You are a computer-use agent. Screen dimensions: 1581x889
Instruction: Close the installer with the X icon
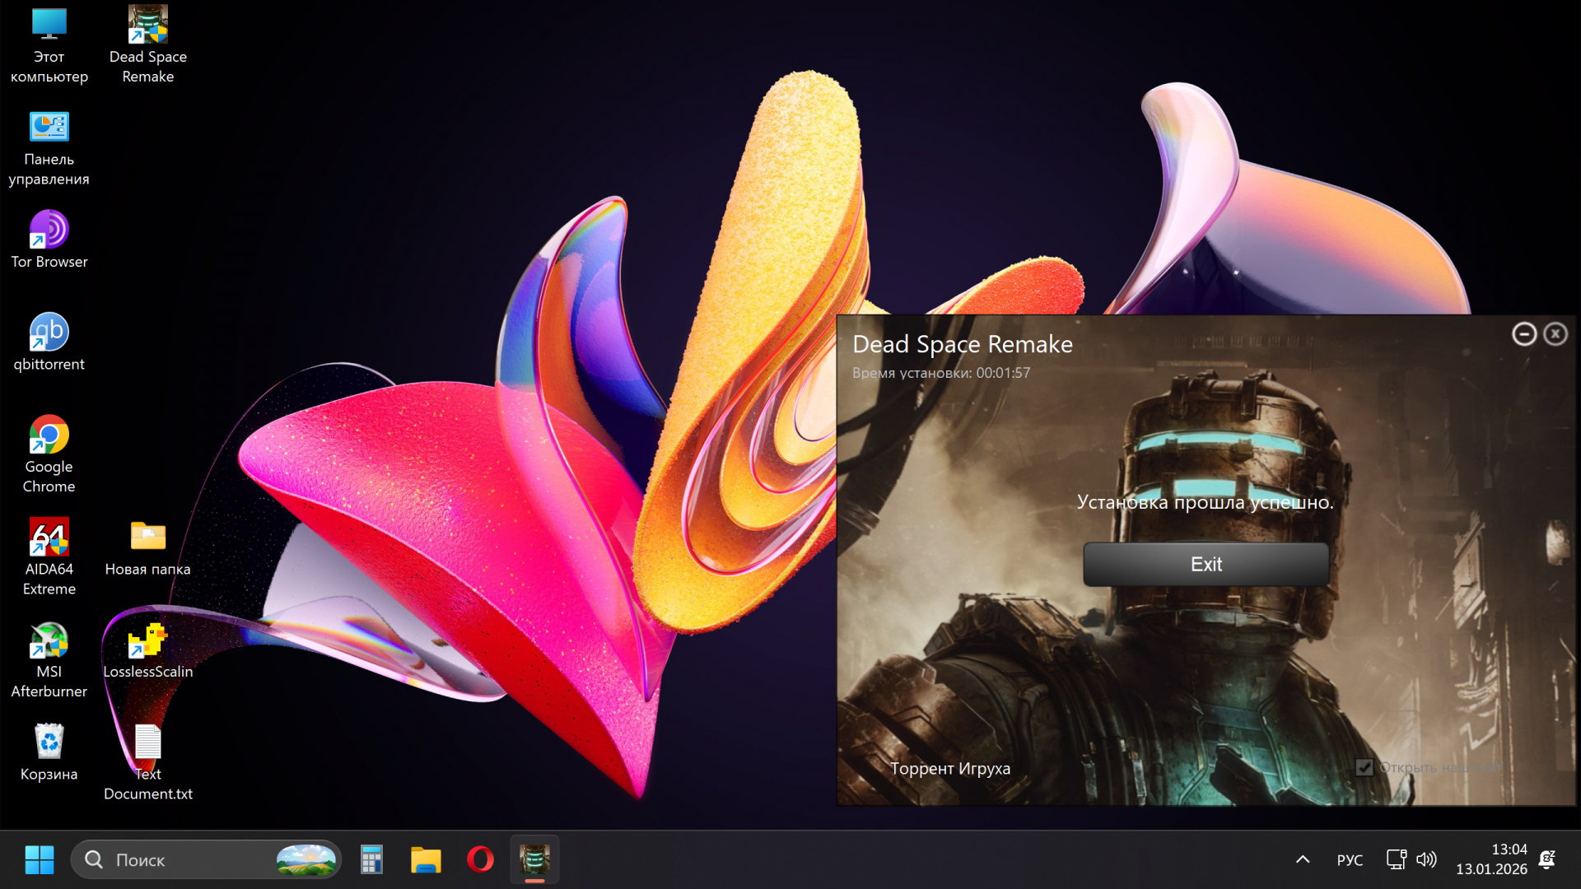tap(1555, 334)
